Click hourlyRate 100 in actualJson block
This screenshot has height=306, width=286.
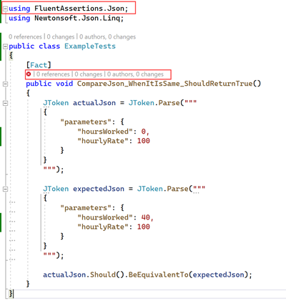(144, 141)
